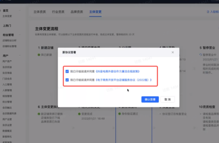Viewport: 219px width, 143px height.
Task: Open 数据概览 in the sidebar
Action: 7,131
